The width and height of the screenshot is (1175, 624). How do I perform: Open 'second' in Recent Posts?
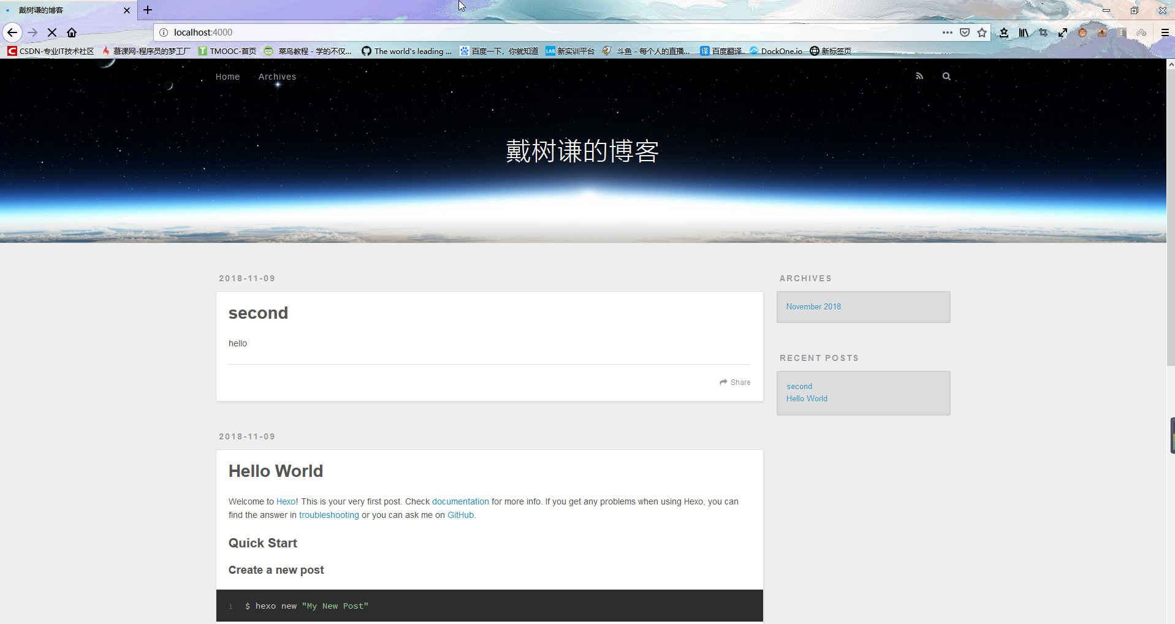799,386
